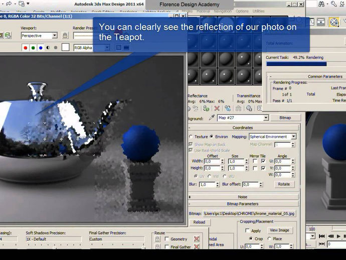
Task: Click the wrench utilities icon
Action: 333,4
